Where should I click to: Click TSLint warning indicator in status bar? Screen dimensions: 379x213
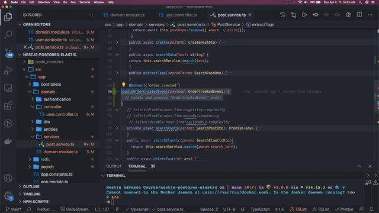321,209
